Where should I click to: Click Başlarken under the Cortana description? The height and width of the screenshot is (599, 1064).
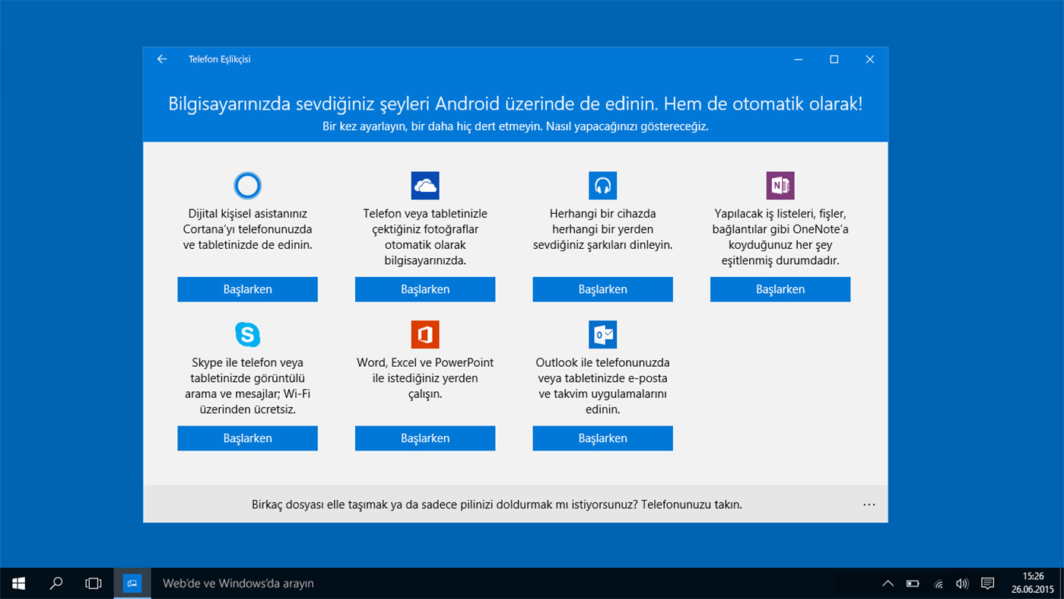[246, 289]
